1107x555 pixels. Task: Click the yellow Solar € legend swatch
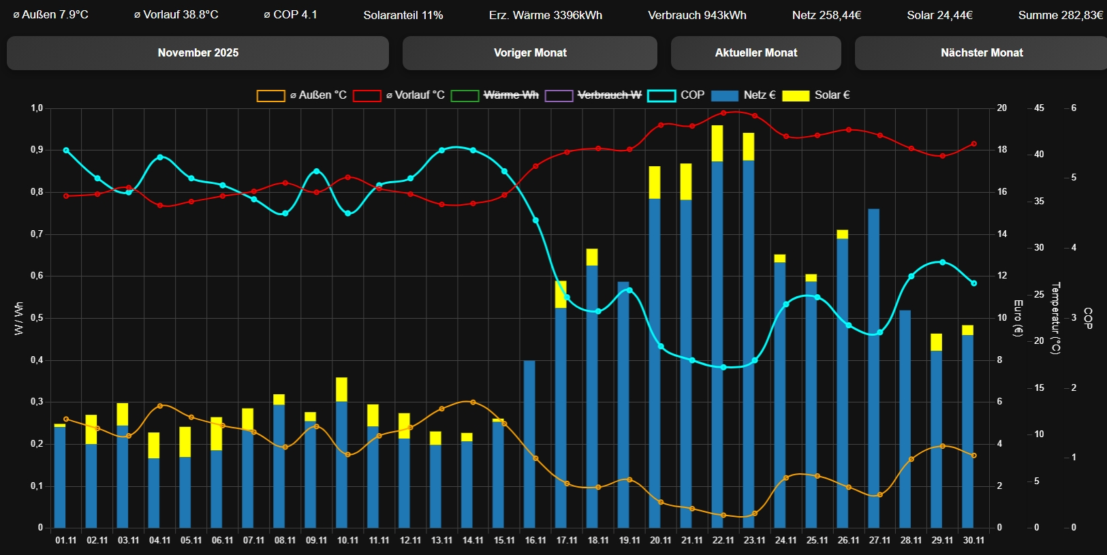[x=796, y=95]
